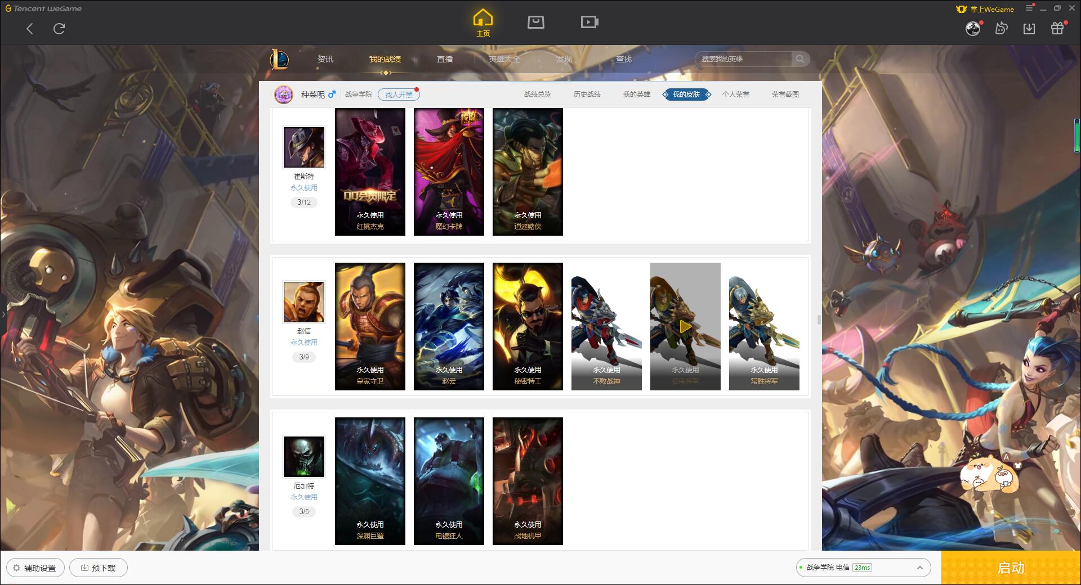Switch to the 英雄大全 tab

pos(504,59)
